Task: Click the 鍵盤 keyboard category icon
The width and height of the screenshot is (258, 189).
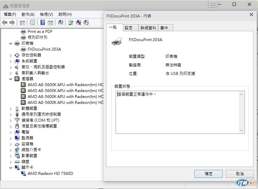Action: (x=17, y=162)
